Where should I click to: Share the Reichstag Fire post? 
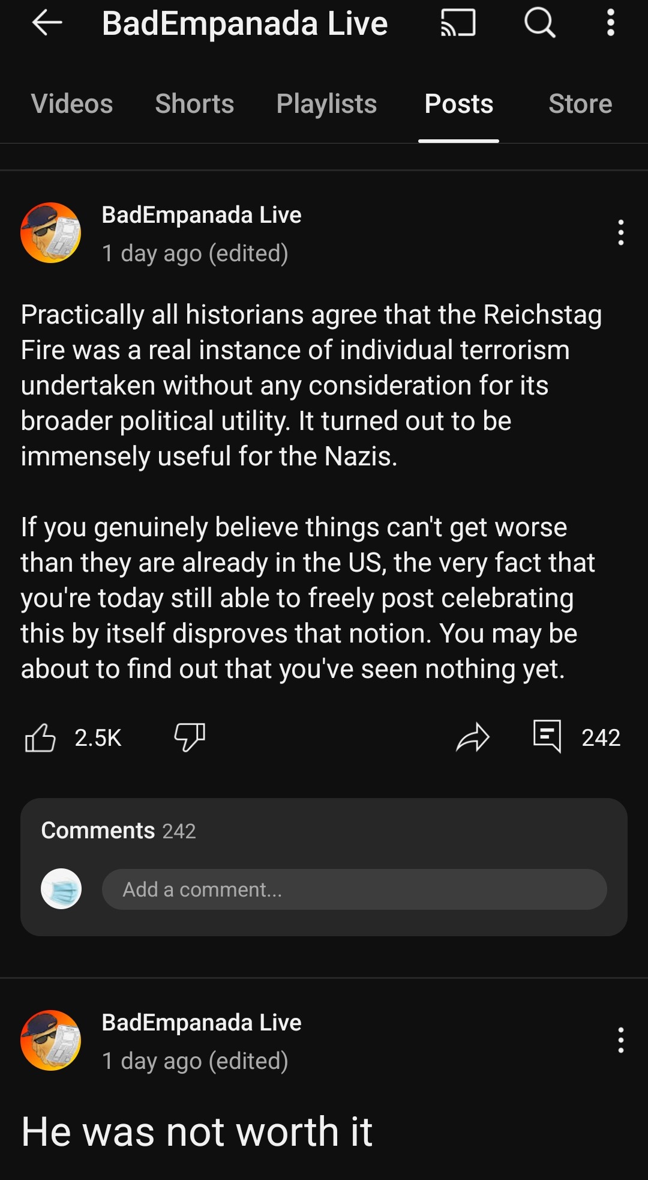(x=473, y=737)
